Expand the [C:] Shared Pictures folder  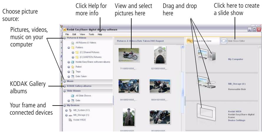tap(73, 52)
